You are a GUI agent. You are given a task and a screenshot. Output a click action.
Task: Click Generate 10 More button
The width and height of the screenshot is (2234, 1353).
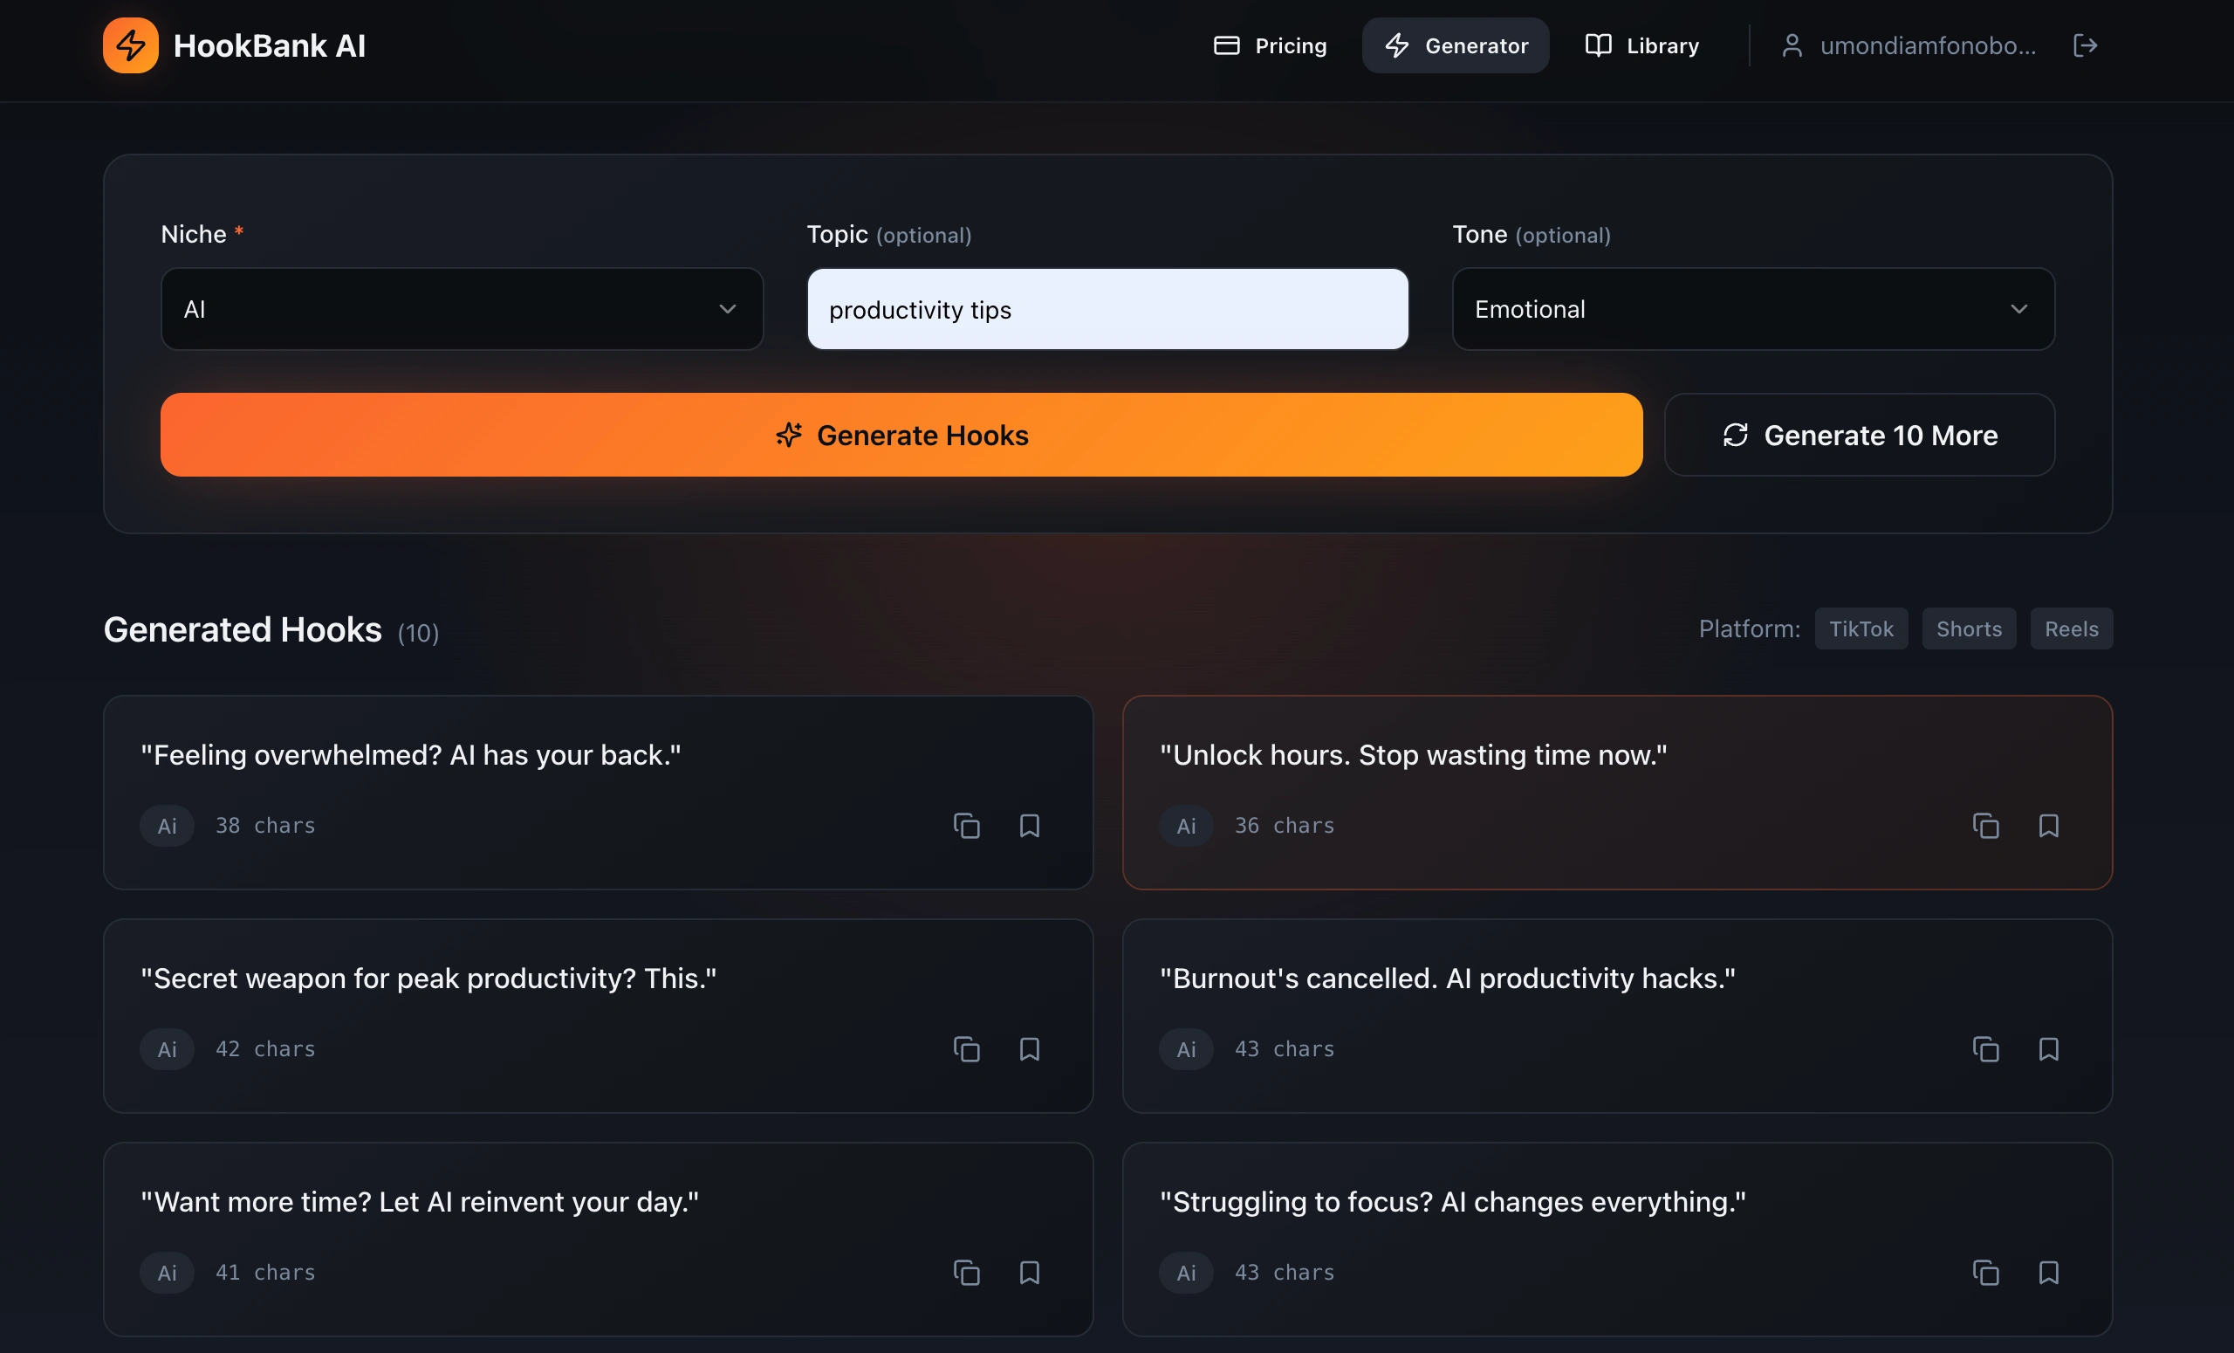pyautogui.click(x=1859, y=436)
